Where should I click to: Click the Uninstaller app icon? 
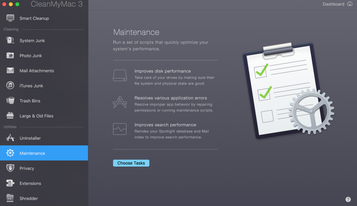[10, 138]
